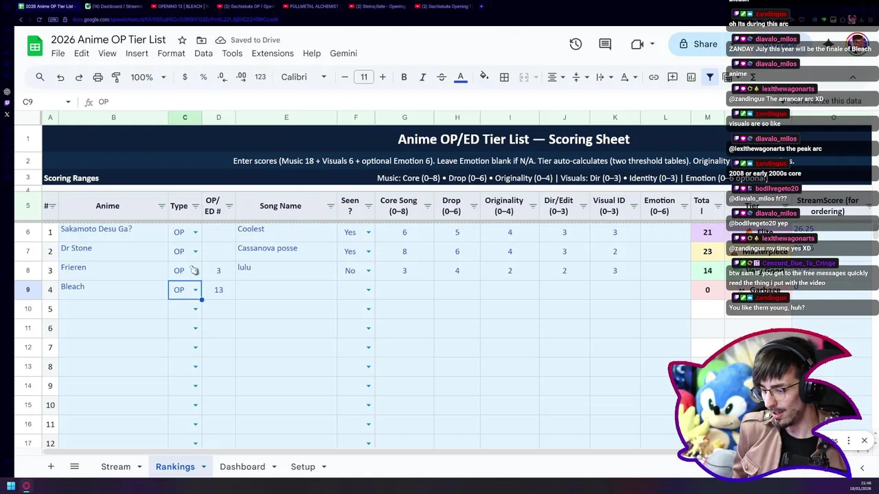Click the Windows Start button on the taskbar
This screenshot has height=494, width=879.
pos(11,486)
